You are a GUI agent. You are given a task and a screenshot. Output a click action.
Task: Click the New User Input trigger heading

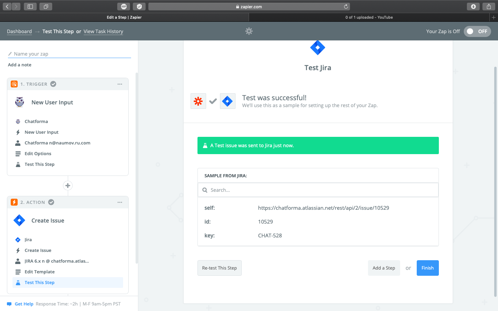(52, 102)
